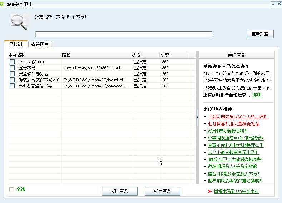Click the 360 shield logo in title bar
Viewport: 282px width, 203px height.
(2, 4)
